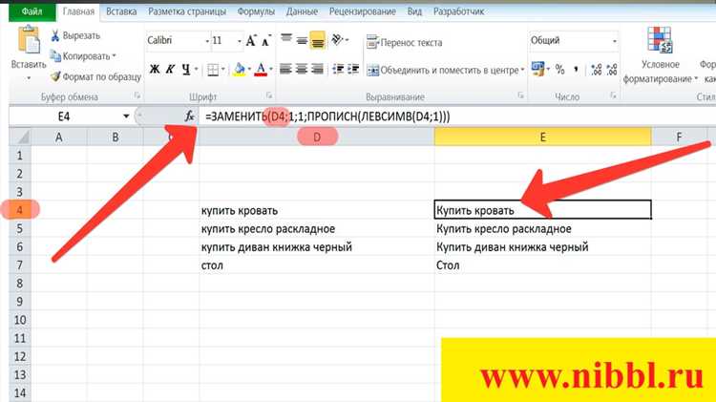The width and height of the screenshot is (716, 402).
Task: Apply percent style format
Action: 559,70
